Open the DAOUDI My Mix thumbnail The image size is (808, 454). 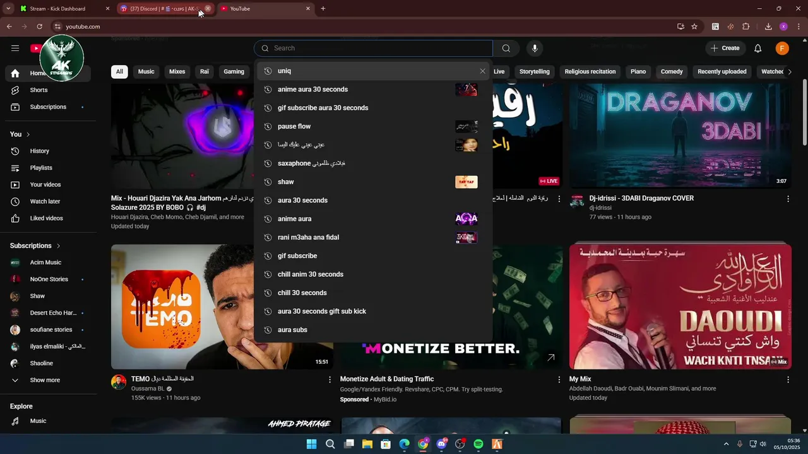tap(680, 307)
